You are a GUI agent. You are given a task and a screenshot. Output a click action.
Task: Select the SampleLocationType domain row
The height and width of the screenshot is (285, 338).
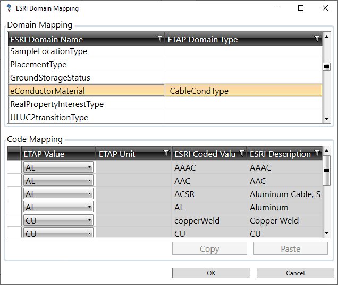click(165, 51)
